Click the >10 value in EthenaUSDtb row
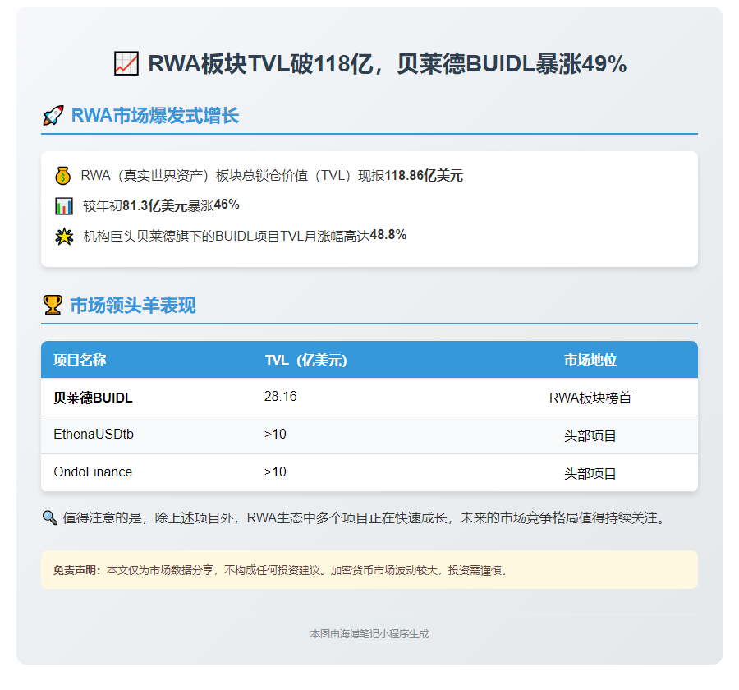Image resolution: width=739 pixels, height=690 pixels. pyautogui.click(x=275, y=434)
